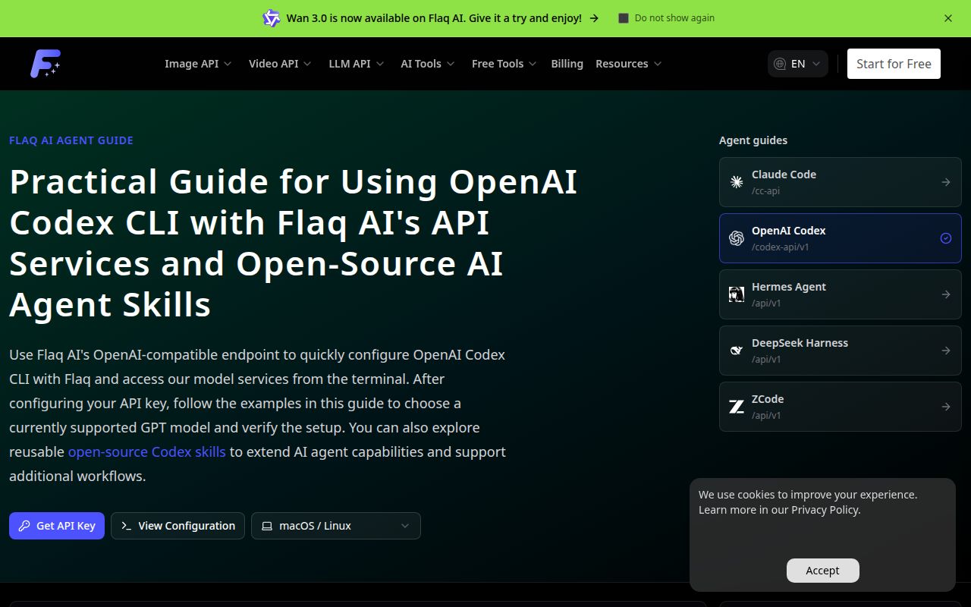
Task: Click the View Configuration button
Action: 178,526
